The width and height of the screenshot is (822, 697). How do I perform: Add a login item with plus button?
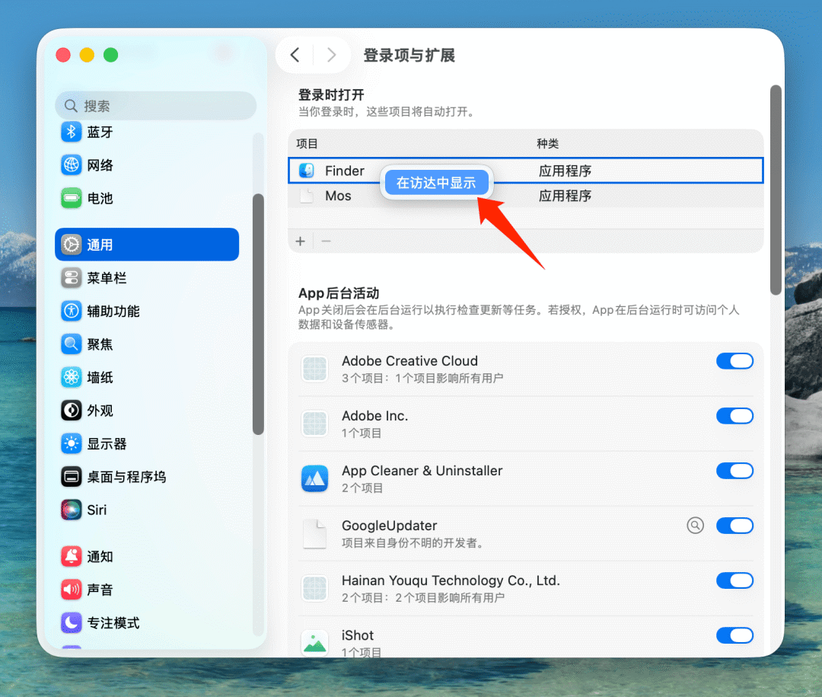pyautogui.click(x=301, y=241)
